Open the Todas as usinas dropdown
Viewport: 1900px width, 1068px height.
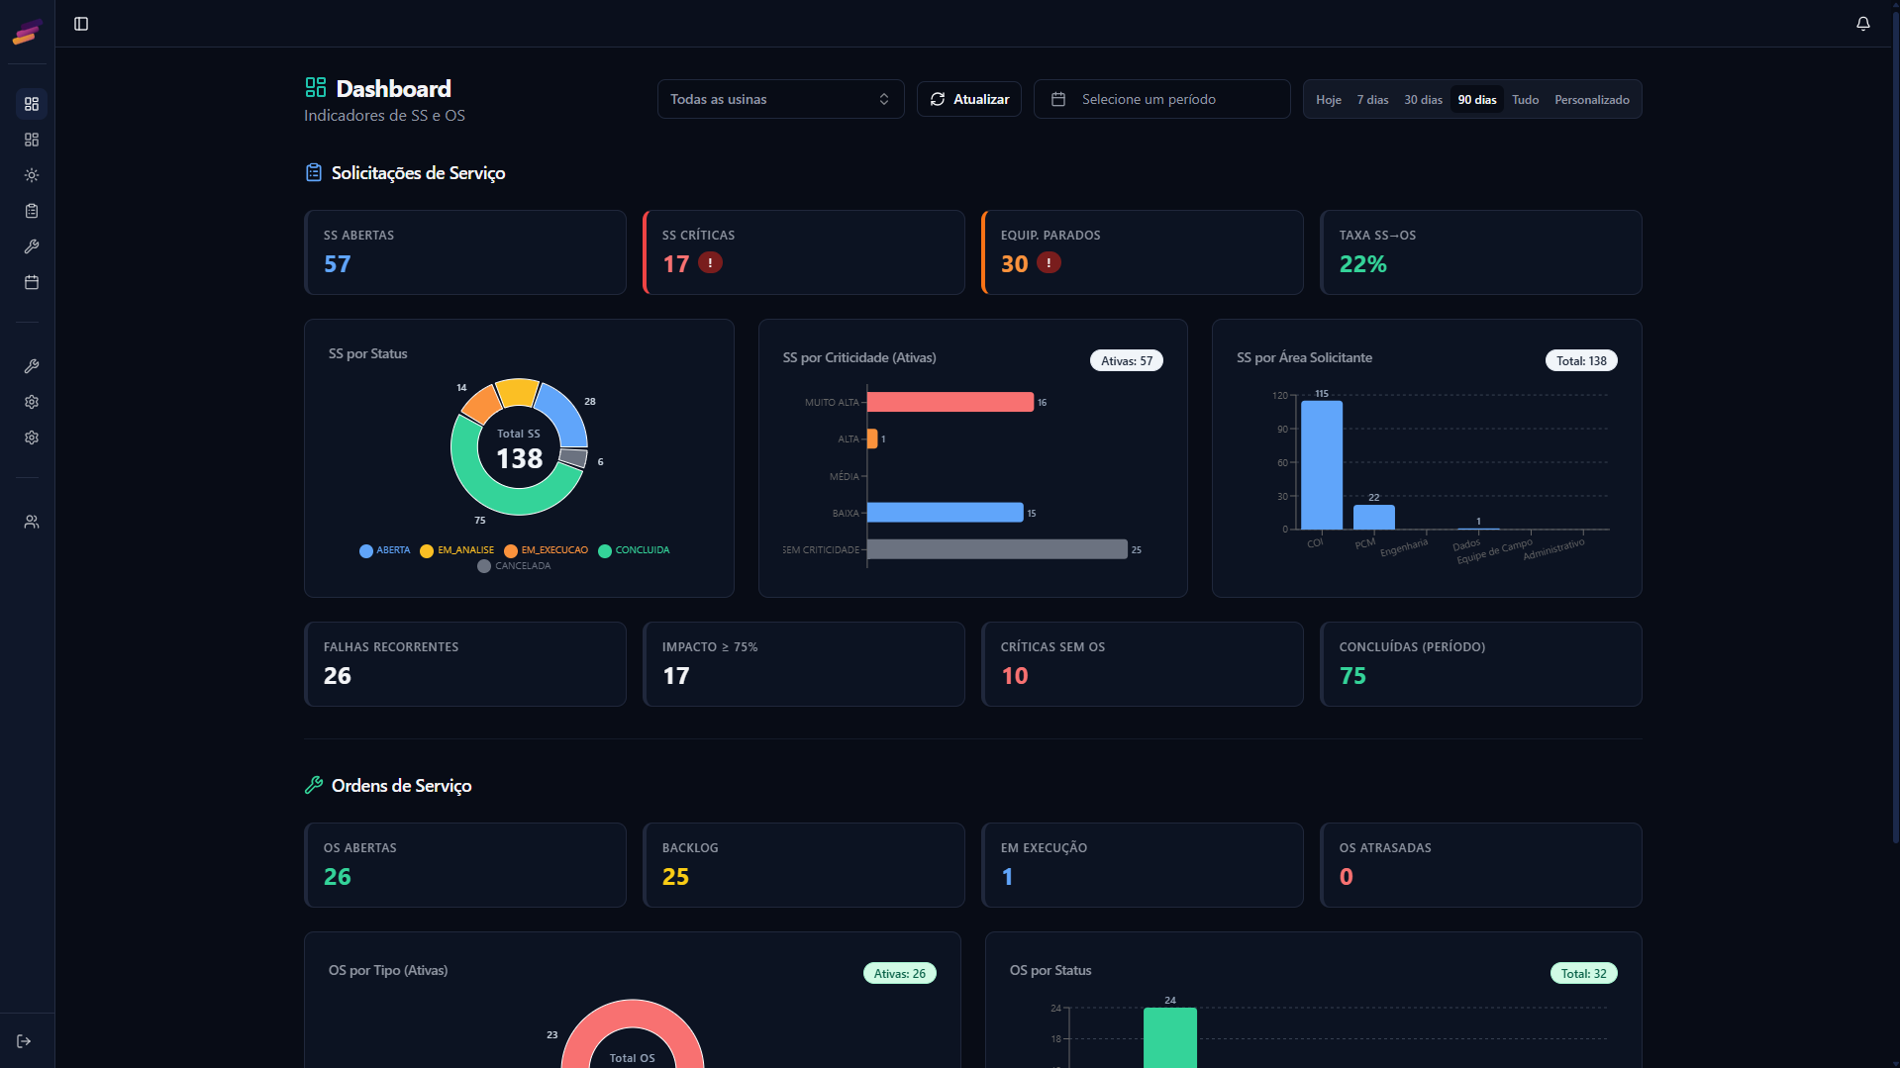(780, 99)
